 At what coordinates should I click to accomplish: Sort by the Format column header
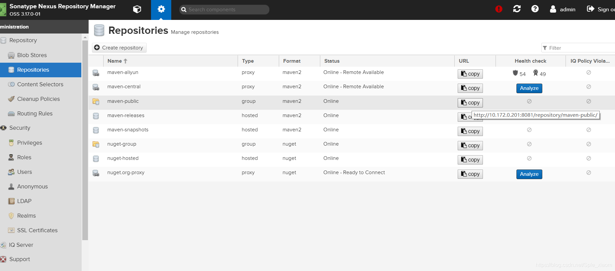pyautogui.click(x=299, y=61)
